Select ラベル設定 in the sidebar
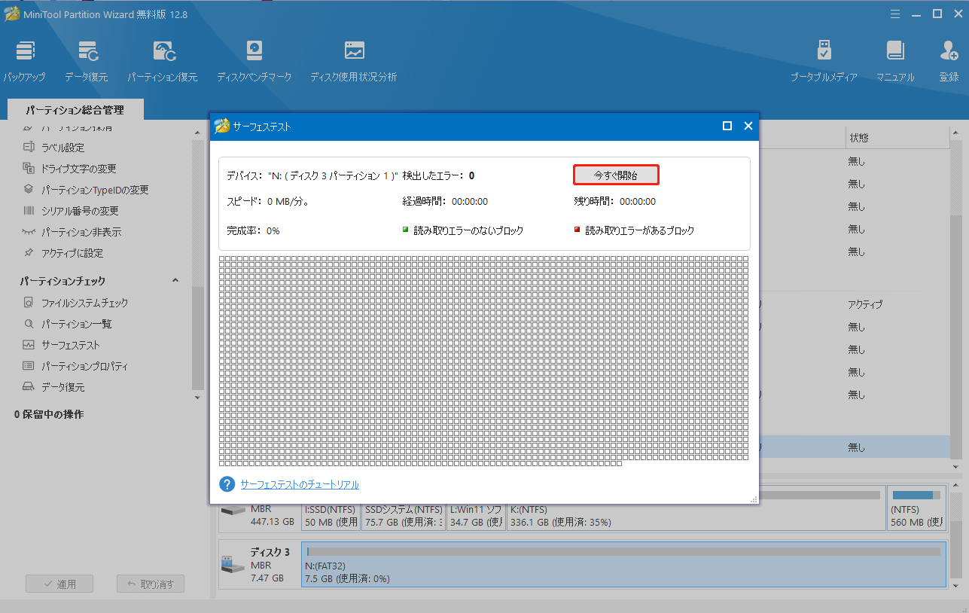 [62, 148]
